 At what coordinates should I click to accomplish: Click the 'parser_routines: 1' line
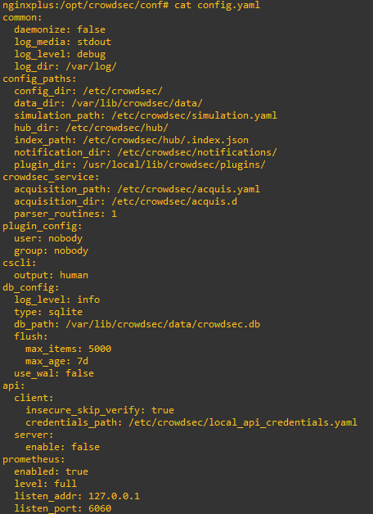point(65,214)
